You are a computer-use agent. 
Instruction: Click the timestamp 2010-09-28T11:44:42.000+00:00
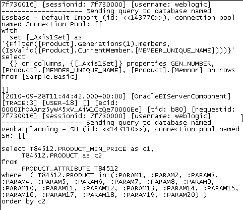(64, 96)
